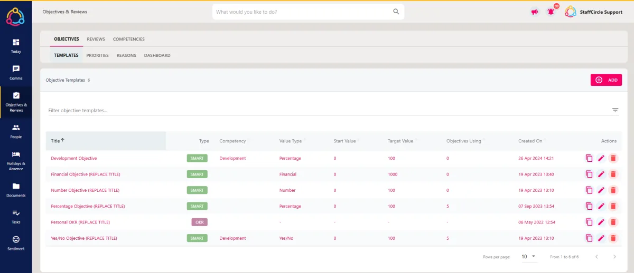Open the Tasks sidebar section
The image size is (634, 273).
16,217
